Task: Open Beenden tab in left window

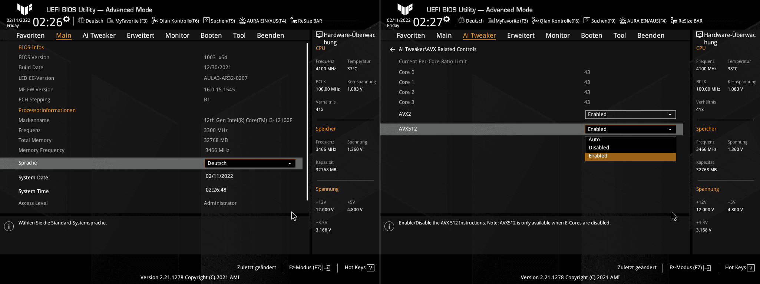Action: (x=271, y=35)
